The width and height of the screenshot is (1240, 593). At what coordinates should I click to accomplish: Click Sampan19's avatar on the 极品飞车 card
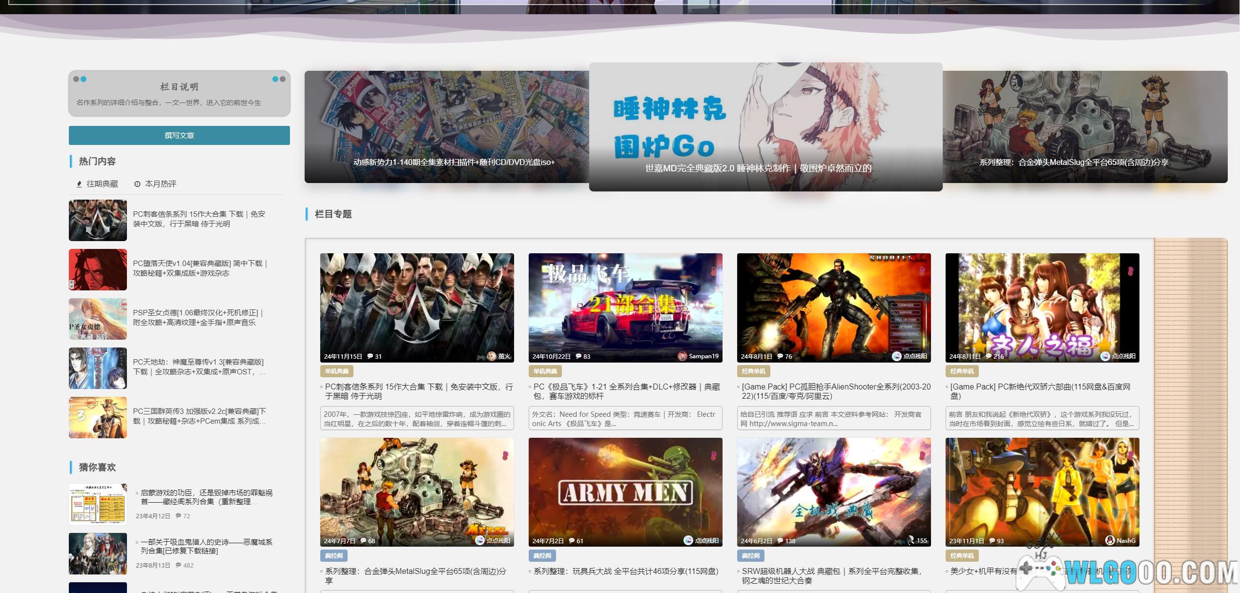click(682, 356)
